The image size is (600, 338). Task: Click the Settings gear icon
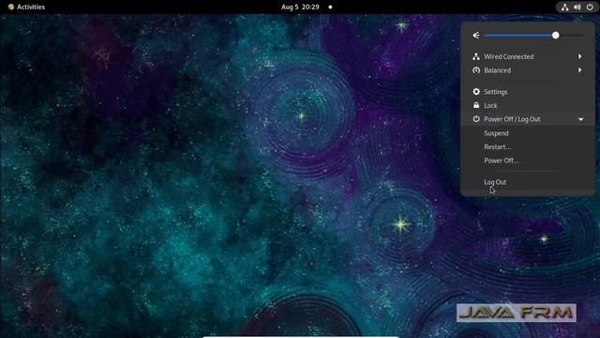coord(476,92)
